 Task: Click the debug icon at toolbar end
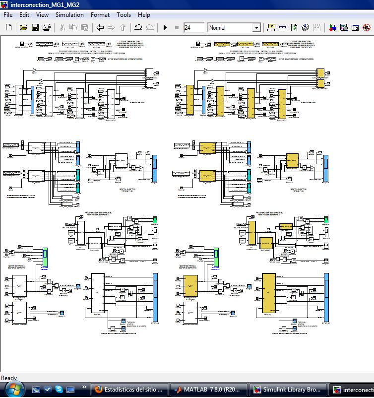point(367,27)
